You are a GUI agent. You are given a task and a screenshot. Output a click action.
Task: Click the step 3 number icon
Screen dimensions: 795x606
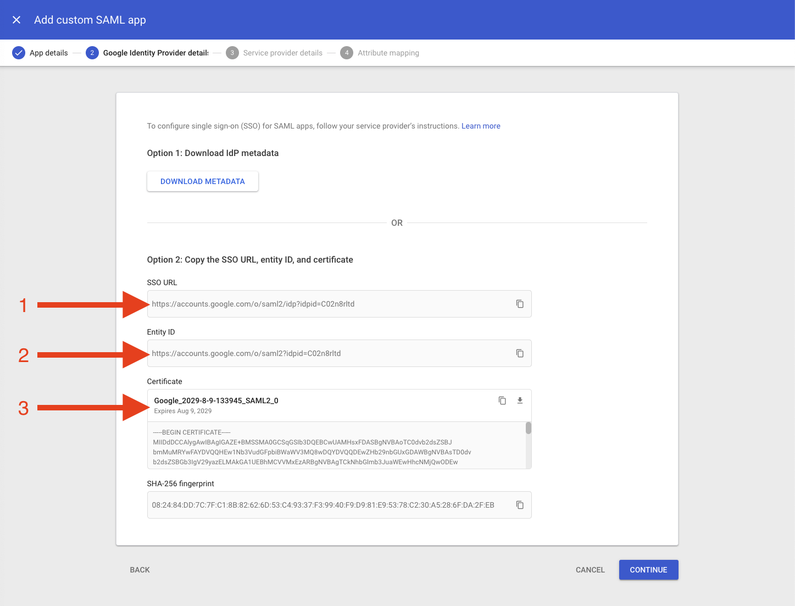pyautogui.click(x=232, y=53)
